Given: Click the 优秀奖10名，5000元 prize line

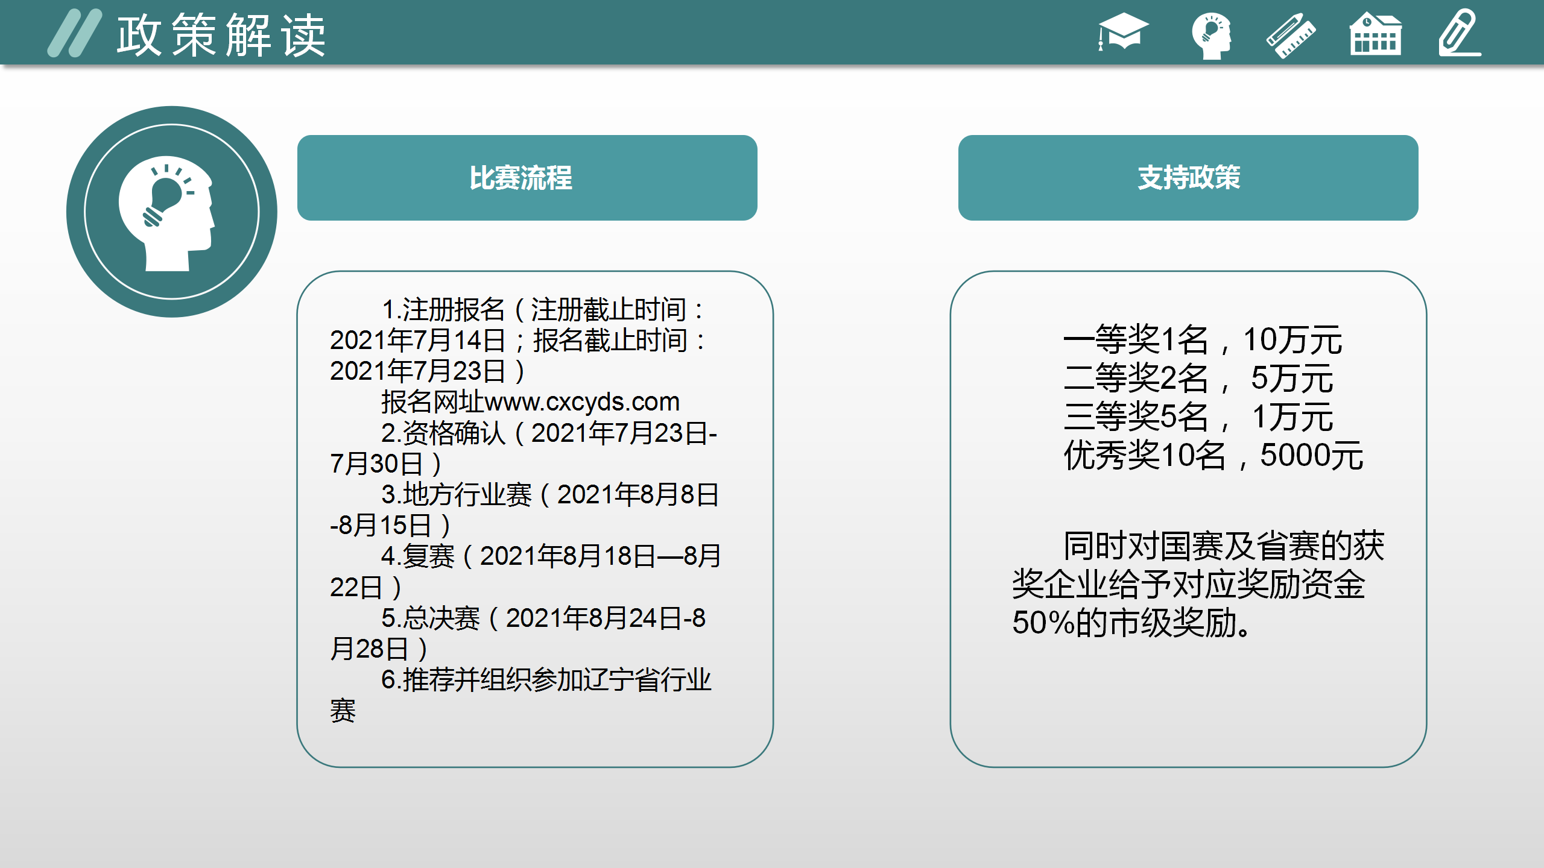Looking at the screenshot, I should [1213, 456].
